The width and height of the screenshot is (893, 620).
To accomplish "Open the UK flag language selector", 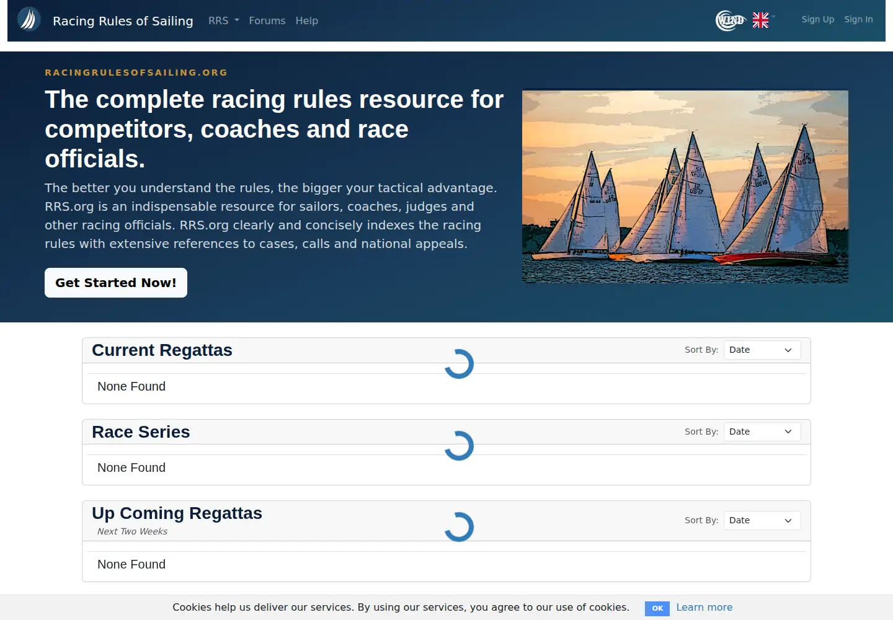I will coord(763,20).
